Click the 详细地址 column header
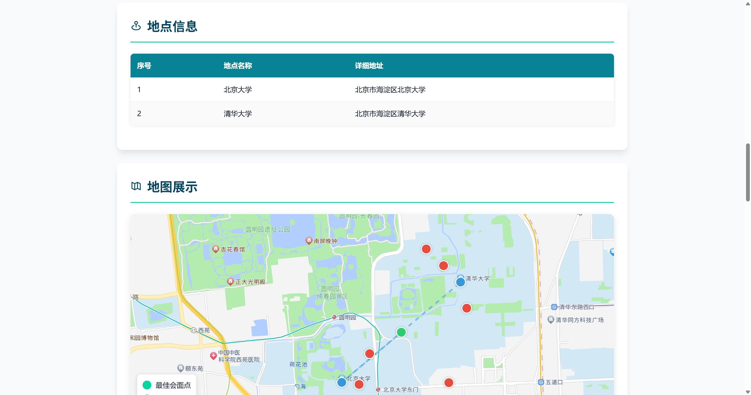 369,66
